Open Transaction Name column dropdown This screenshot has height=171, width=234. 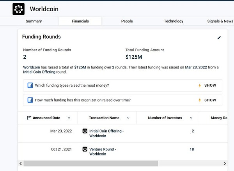tap(128, 118)
